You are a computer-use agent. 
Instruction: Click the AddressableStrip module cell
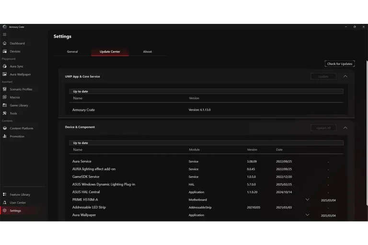[200, 208]
